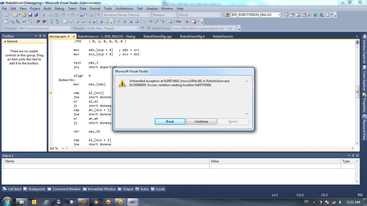
Task: Click the Show Next Statement arrow icon
Action: point(144,21)
